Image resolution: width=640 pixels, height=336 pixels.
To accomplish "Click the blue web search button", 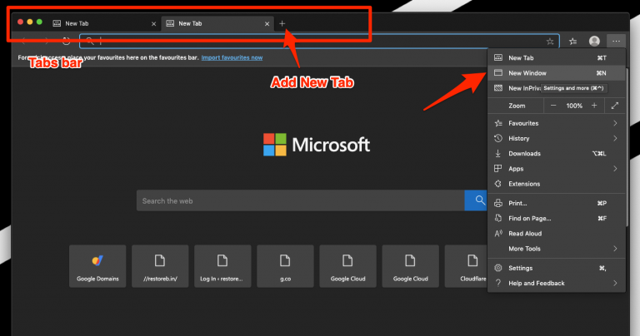I will 476,200.
